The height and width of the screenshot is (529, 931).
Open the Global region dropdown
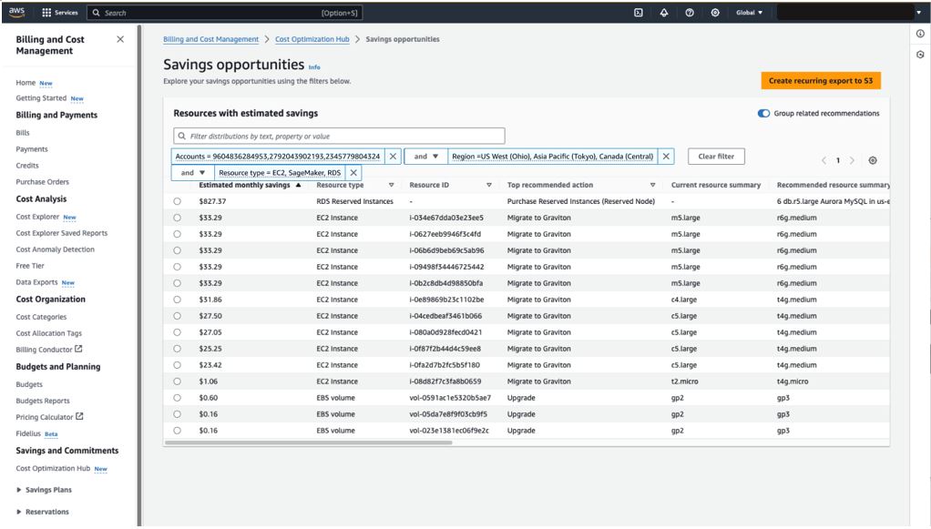[x=749, y=13]
